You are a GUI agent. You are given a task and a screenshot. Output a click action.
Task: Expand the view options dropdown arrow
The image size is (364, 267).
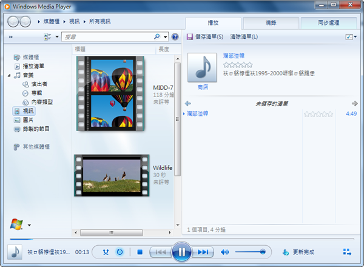[x=57, y=36]
